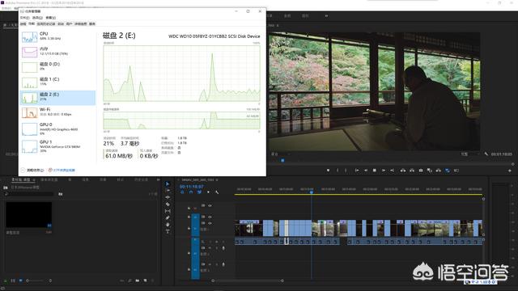Open the Program monitor button editor plus
Screen dimensions: 518x291
click(510, 171)
